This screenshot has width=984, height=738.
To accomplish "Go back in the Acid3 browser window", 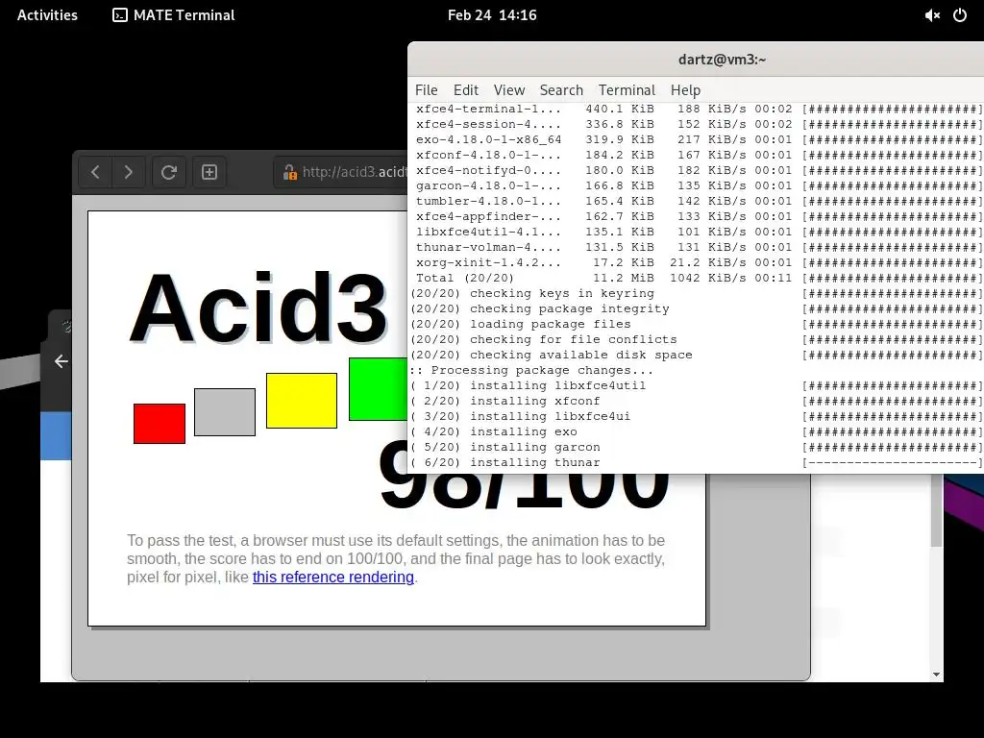I will 95,172.
